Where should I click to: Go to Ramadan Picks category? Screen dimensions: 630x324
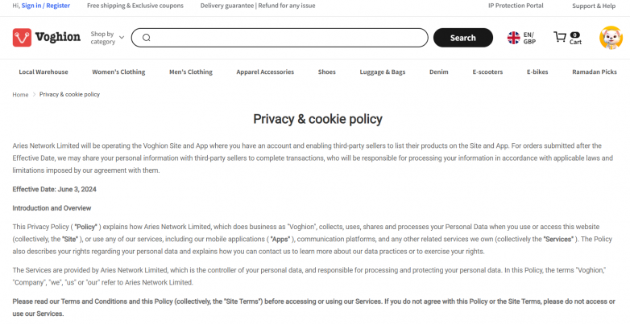pos(595,72)
